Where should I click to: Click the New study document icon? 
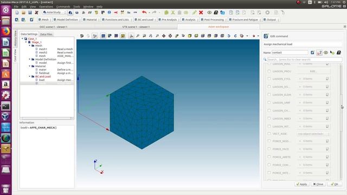point(17,12)
